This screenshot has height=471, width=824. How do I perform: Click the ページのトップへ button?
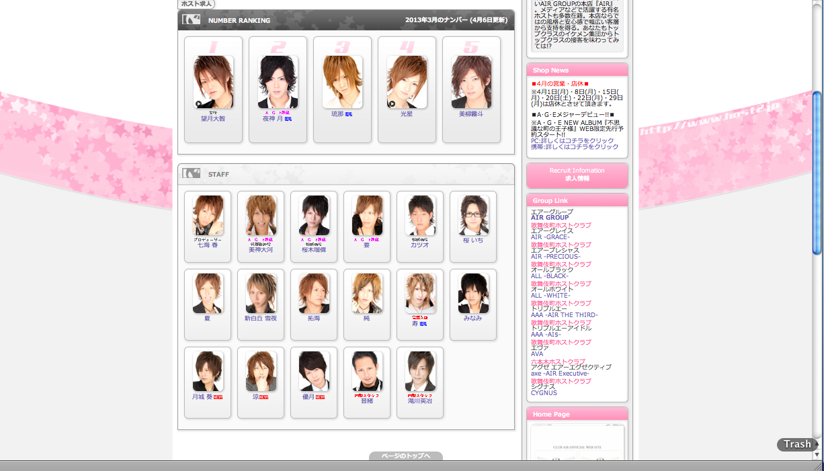point(405,456)
